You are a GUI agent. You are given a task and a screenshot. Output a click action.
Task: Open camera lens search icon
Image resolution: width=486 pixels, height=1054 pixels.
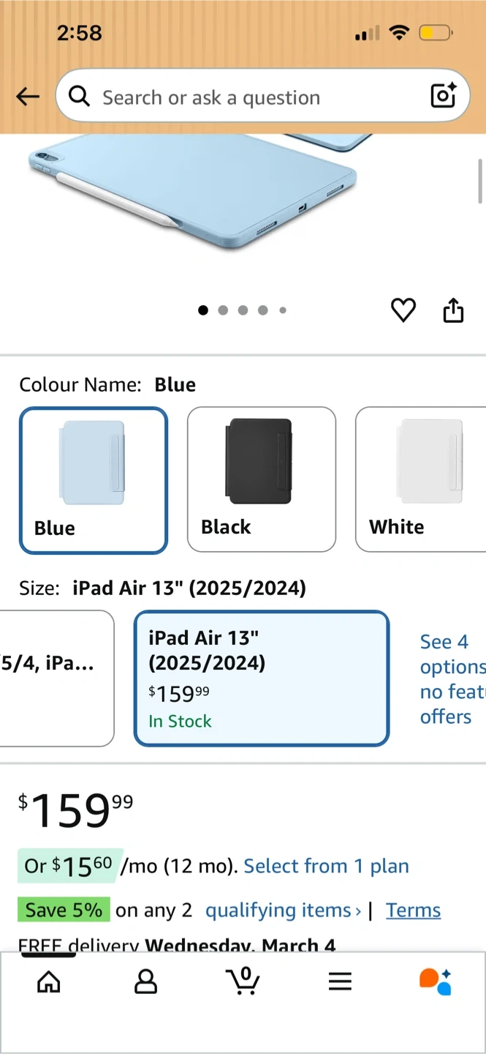coord(443,96)
